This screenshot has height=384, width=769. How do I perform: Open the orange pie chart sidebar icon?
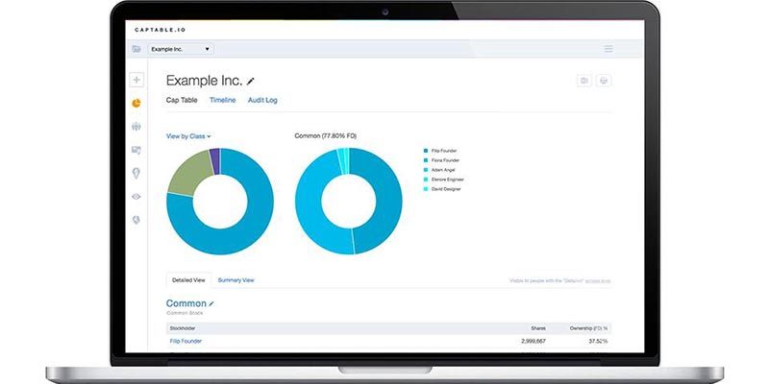click(x=136, y=103)
